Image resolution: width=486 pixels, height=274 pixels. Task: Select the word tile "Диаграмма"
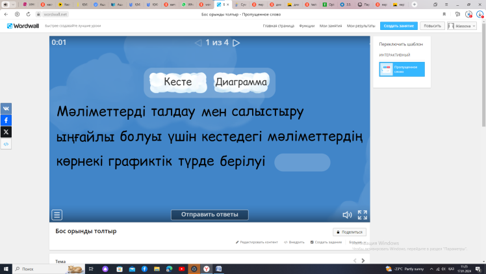point(241,83)
